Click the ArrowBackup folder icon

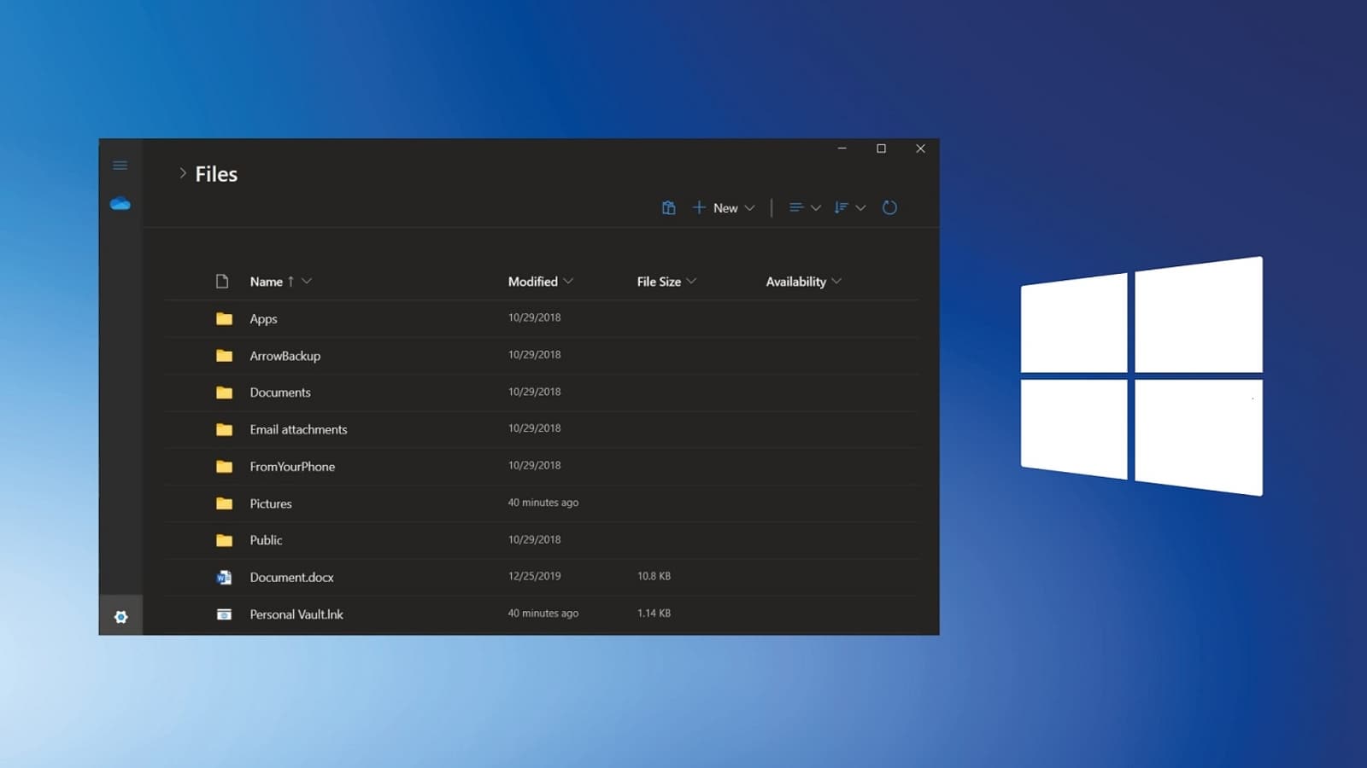[224, 355]
